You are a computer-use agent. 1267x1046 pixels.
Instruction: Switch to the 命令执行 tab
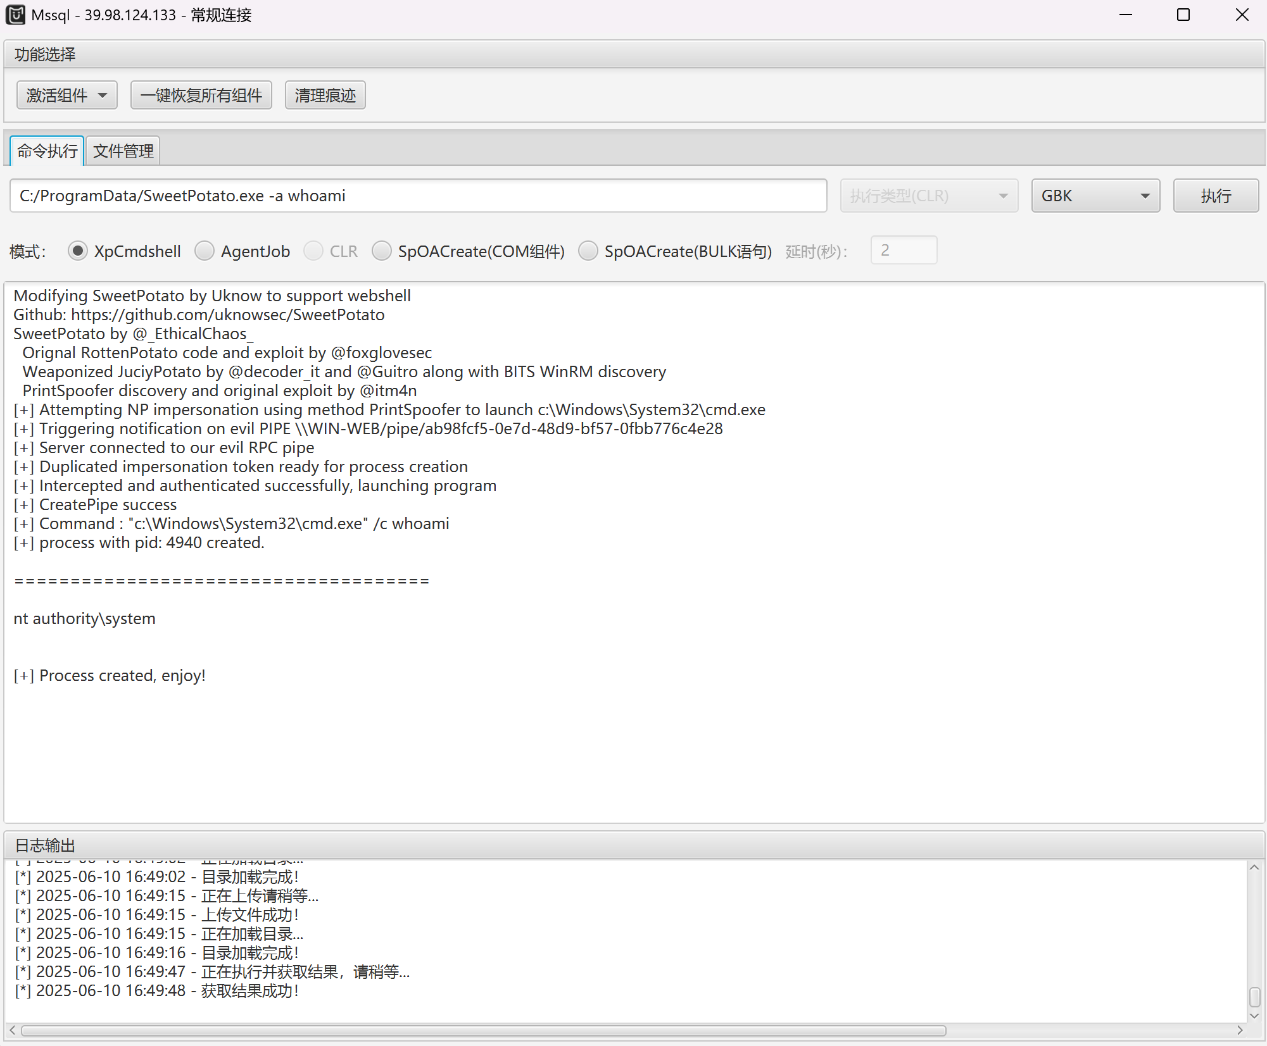[x=47, y=151]
